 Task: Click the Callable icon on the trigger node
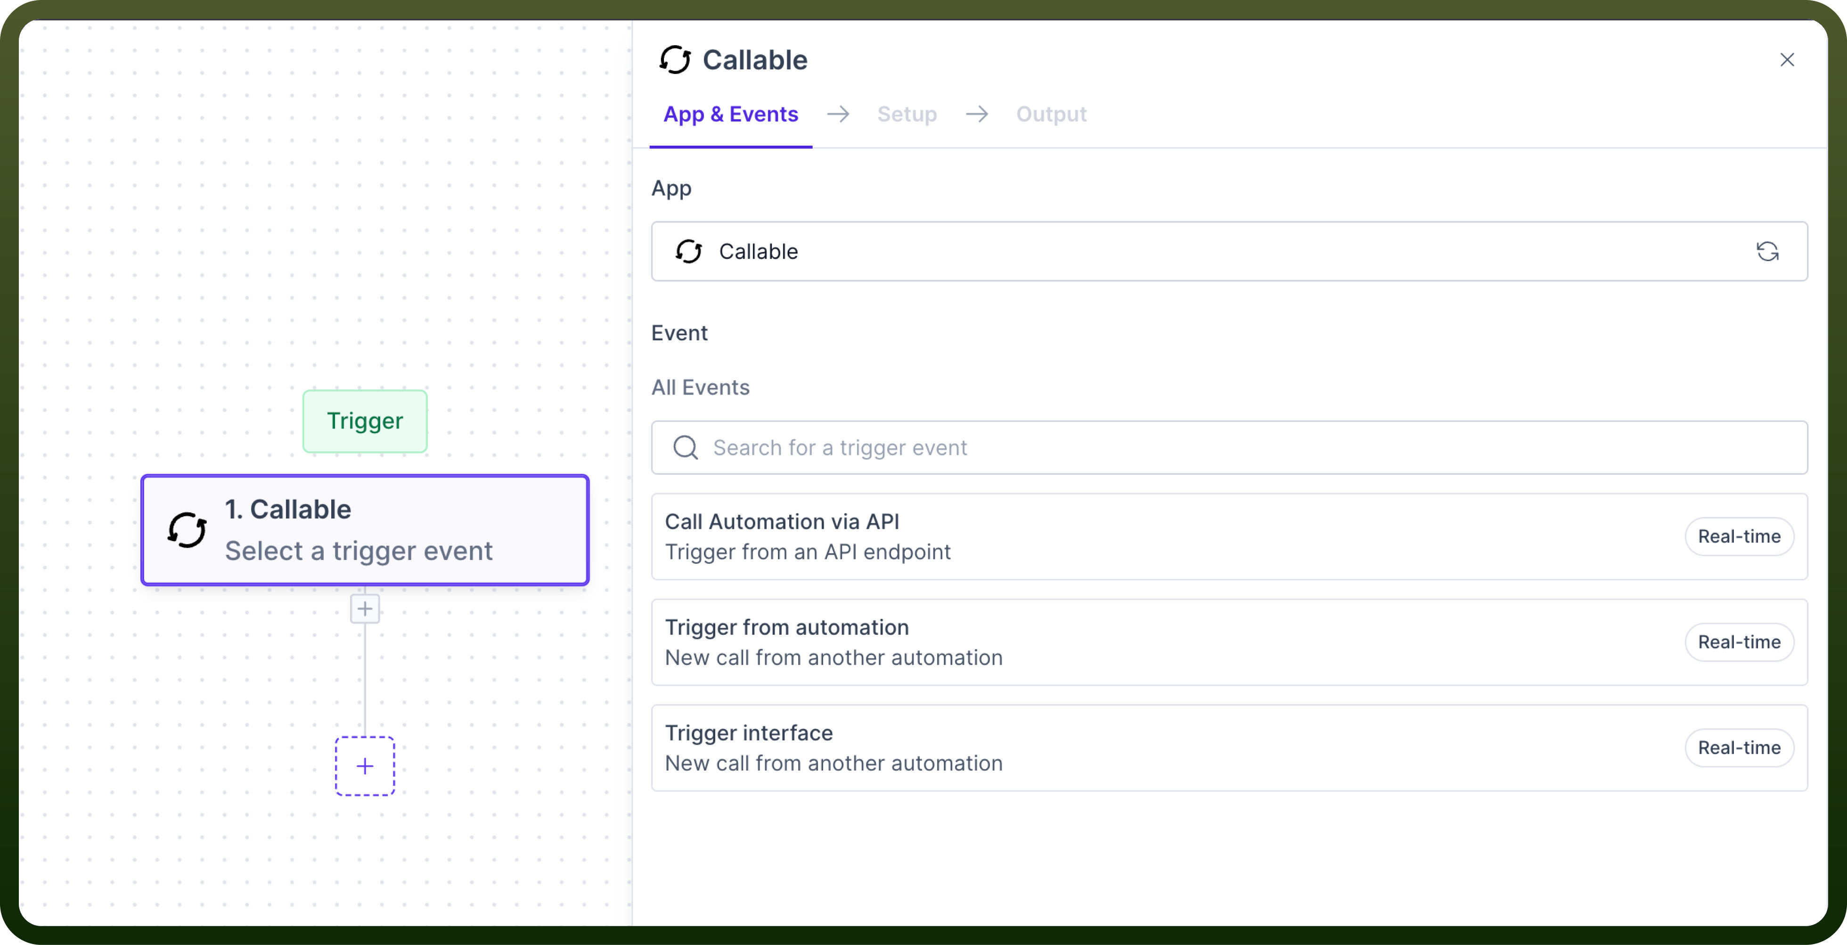click(187, 530)
